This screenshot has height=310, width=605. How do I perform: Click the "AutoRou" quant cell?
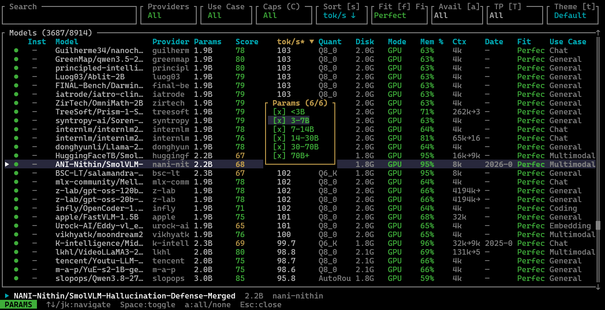click(x=335, y=279)
